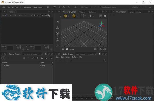The image size is (154, 101).
Task: Click the warning triangle icon top-right
Action: point(150,7)
